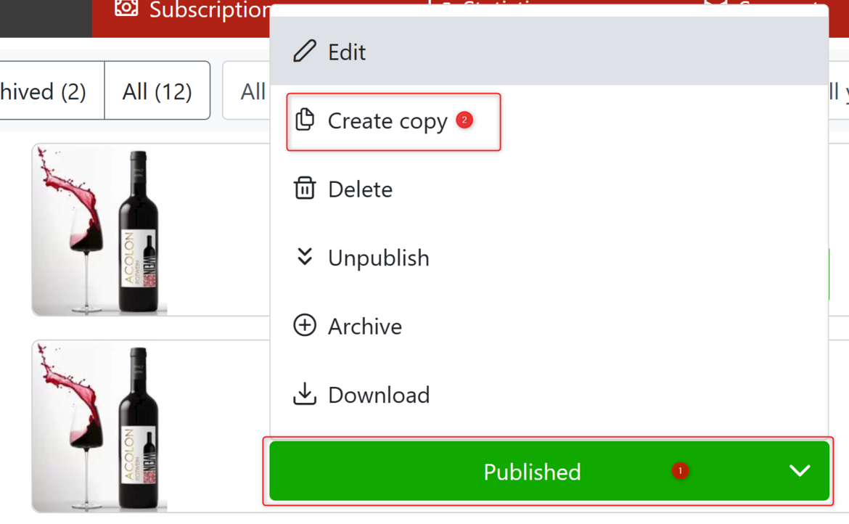The height and width of the screenshot is (524, 849).
Task: Select Unpublish in the dropdown menu
Action: (x=378, y=258)
